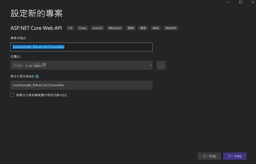Image resolution: width=256 pixels, height=164 pixels.
Task: Click the macOS tag
Action: (97, 28)
